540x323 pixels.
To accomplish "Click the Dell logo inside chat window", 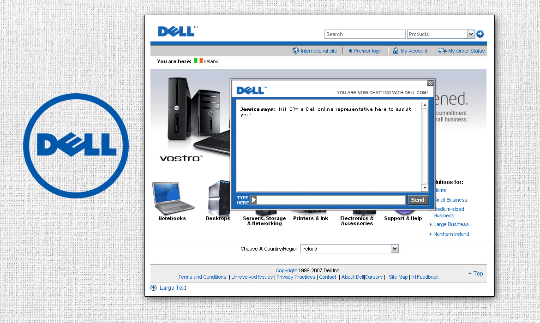I will [252, 90].
